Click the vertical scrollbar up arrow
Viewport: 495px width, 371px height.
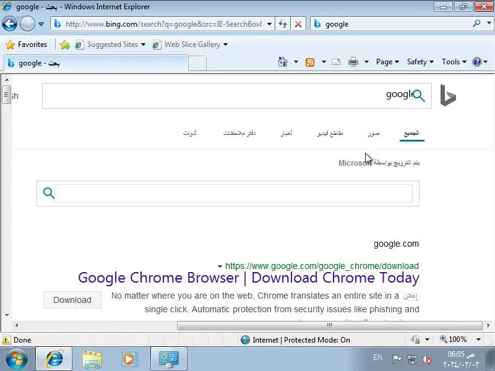(7, 80)
